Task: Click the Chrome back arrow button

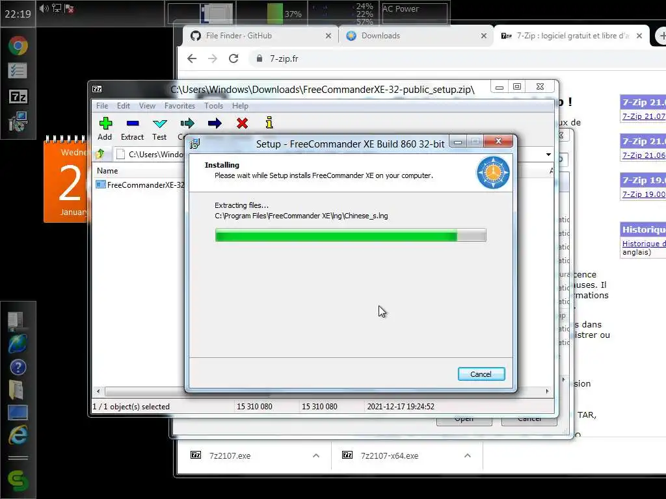Action: [192, 58]
